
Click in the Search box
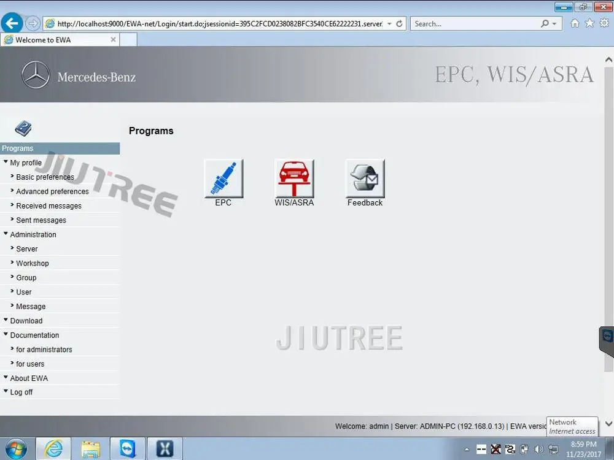click(476, 24)
